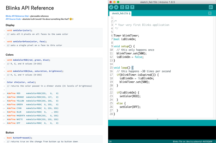Minimize the Arduino window with yellow button
Image resolution: width=216 pixels, height=143 pixels.
pyautogui.click(x=114, y=2)
